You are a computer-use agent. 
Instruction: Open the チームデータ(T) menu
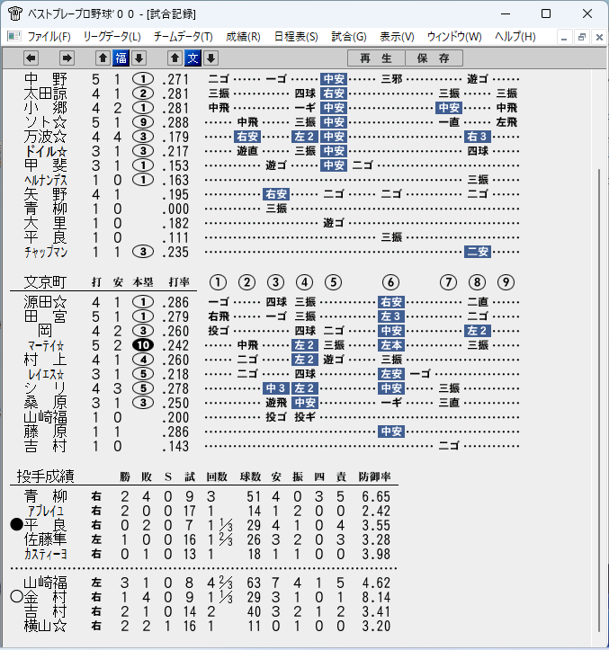[x=183, y=37]
